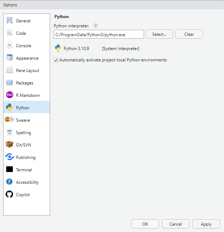The image size is (224, 232).
Task: Click the Python heading at top
Action: pyautogui.click(x=62, y=17)
